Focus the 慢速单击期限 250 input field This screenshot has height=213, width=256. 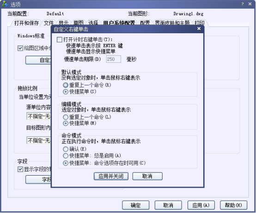click(x=114, y=59)
